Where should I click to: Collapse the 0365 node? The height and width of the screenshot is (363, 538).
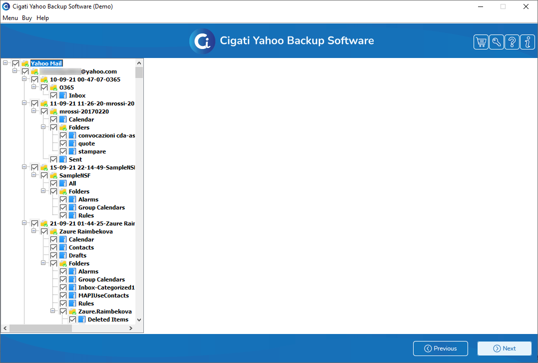33,87
